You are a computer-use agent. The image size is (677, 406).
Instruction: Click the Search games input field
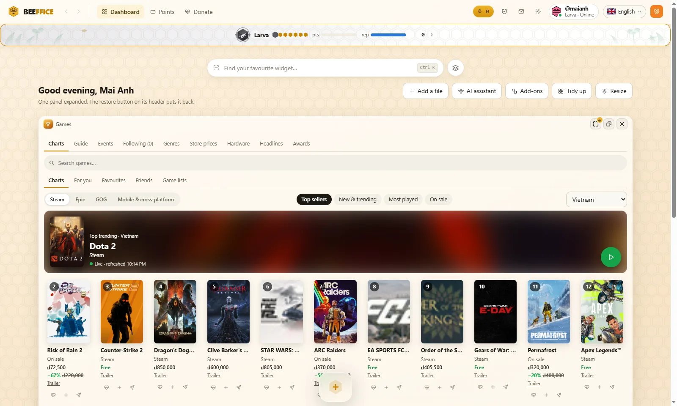(335, 163)
